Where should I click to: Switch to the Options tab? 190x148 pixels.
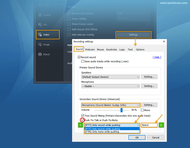pyautogui.click(x=140, y=49)
